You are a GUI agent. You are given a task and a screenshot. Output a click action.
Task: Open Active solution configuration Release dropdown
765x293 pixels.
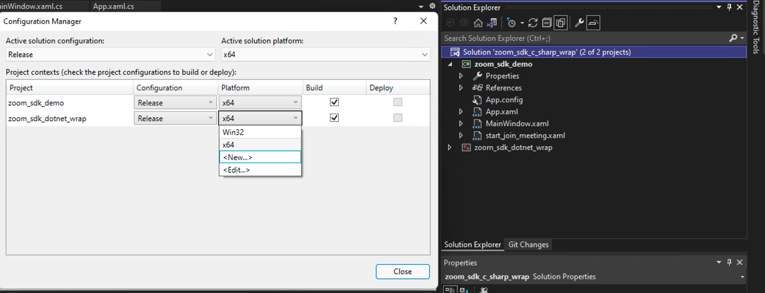(111, 55)
